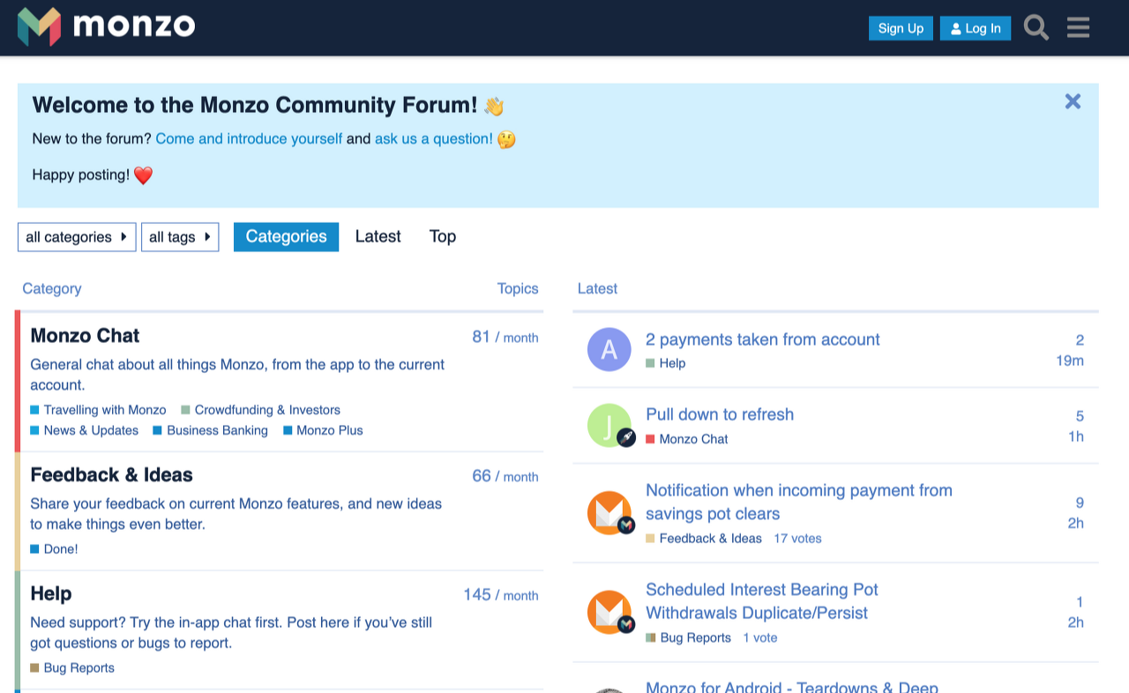Click the Topics column header

(x=518, y=288)
